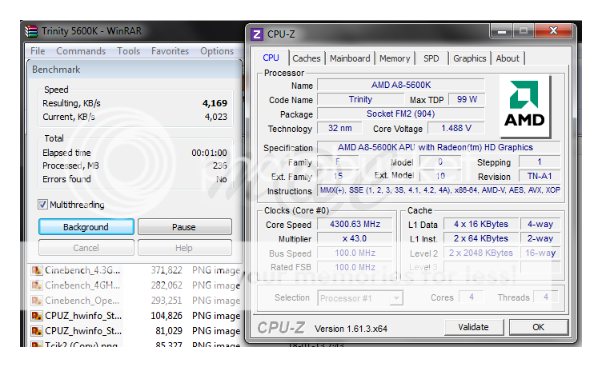Click the Bus Speed value 100.0 MHz
Image resolution: width=602 pixels, height=367 pixels.
[355, 253]
